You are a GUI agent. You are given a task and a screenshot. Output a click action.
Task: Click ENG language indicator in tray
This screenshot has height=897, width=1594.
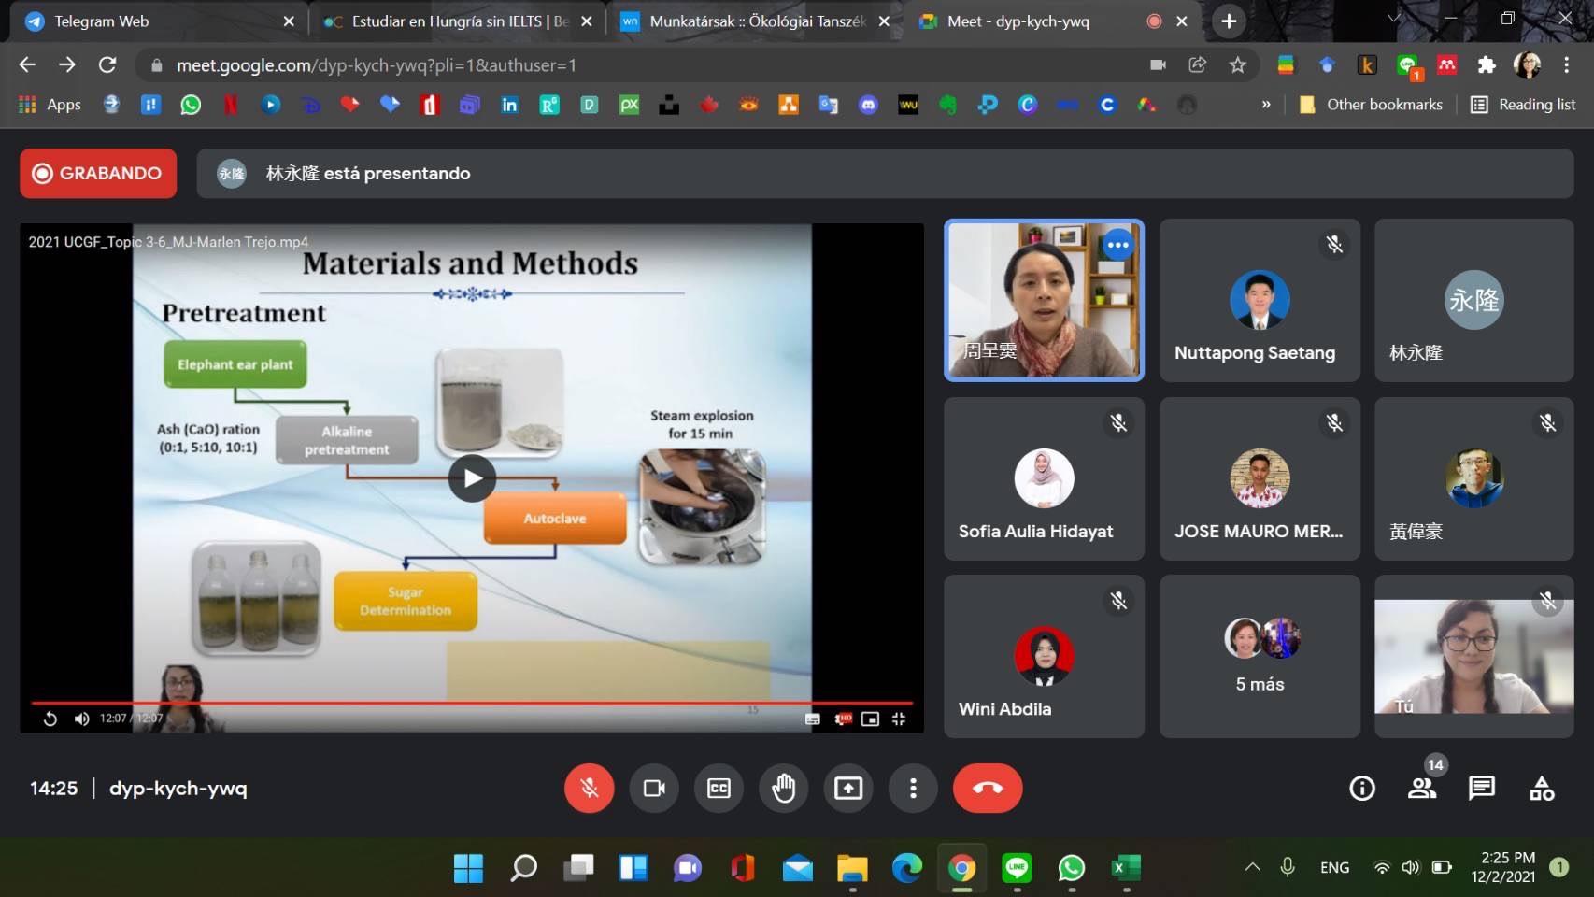point(1334,867)
